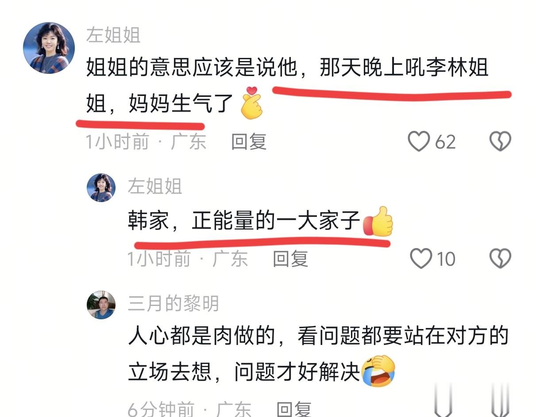Reply to 三月的黎明's comment
The image size is (536, 417).
(294, 409)
